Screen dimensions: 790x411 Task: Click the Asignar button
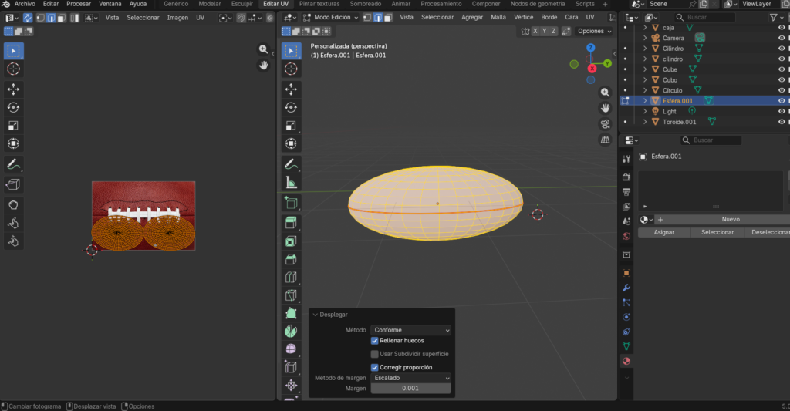[663, 232]
